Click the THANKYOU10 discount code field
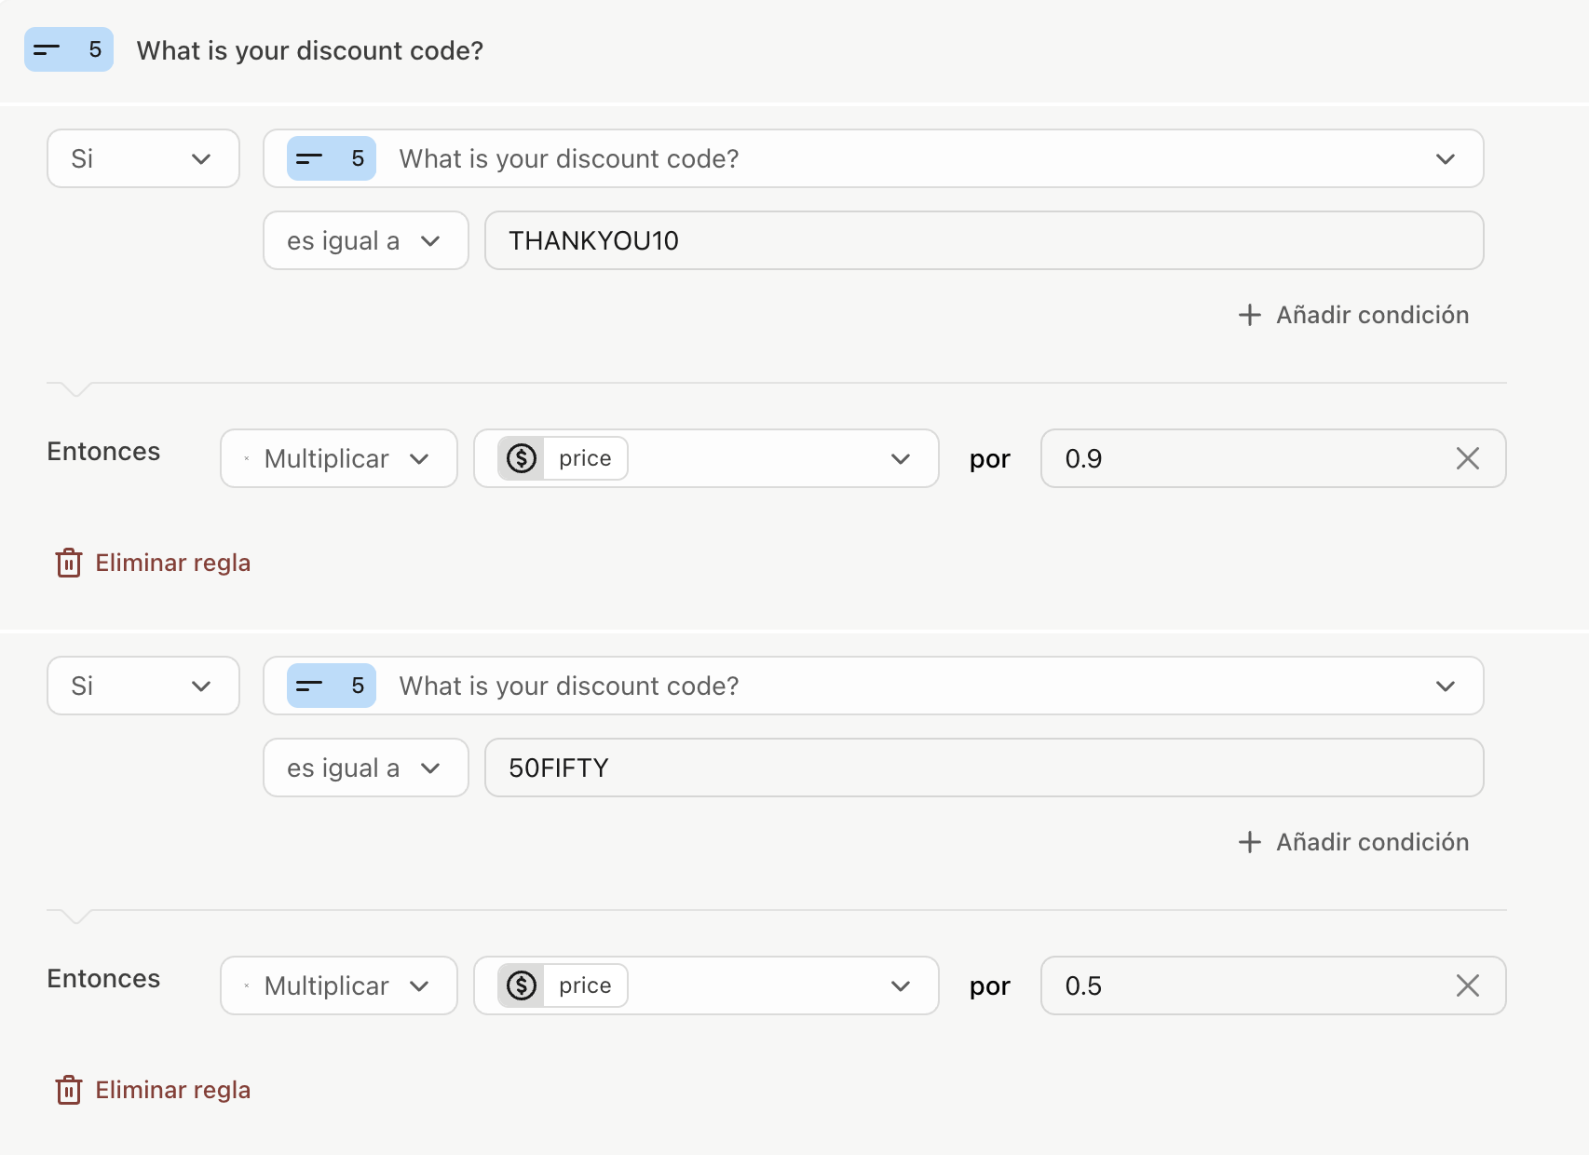 (984, 240)
